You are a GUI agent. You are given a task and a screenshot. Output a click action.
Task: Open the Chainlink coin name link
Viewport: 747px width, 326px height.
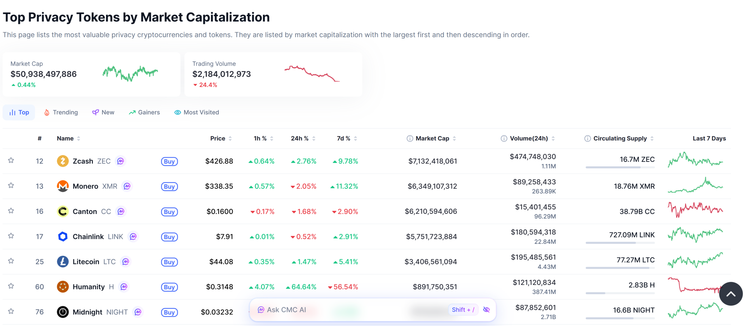(x=88, y=237)
